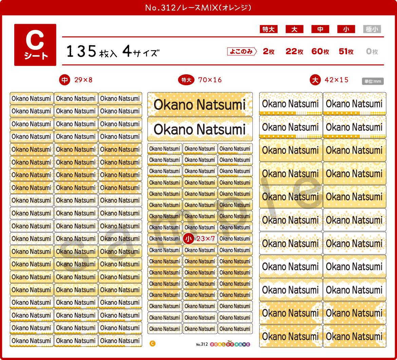Click the 特大 oval badge beside 70×16
The height and width of the screenshot is (360, 397).
[x=186, y=80]
